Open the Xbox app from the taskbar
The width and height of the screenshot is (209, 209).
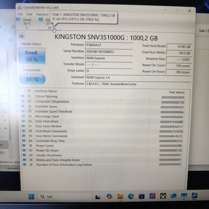tap(163, 196)
